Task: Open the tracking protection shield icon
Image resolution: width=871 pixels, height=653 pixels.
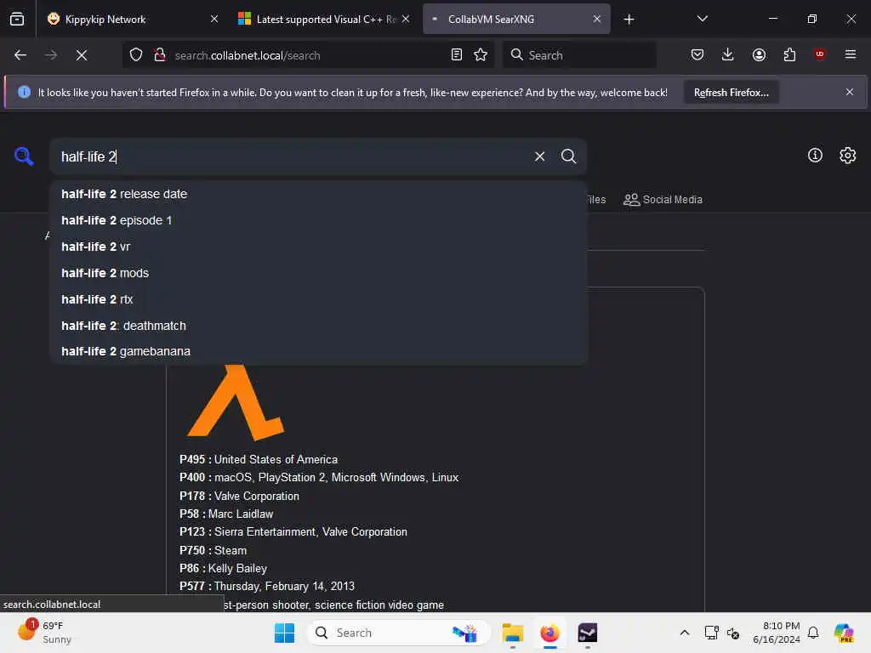Action: coord(136,55)
